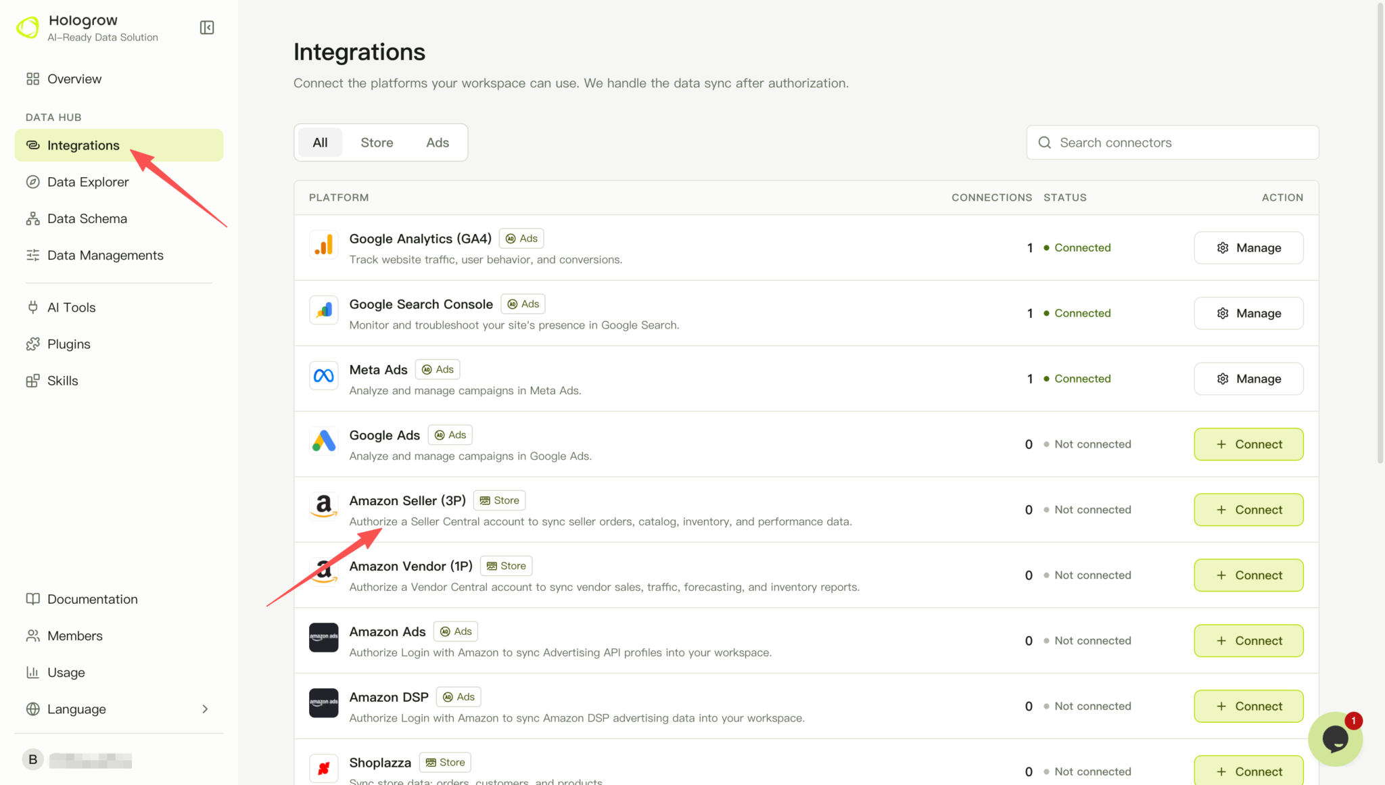Click the Store tag beside Amazon Vendor (1P)

(507, 567)
